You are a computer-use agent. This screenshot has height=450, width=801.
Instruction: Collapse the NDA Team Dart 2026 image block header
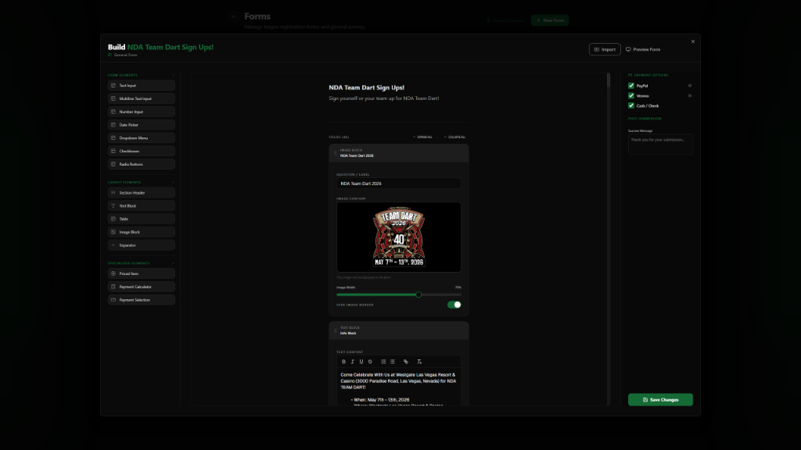399,153
